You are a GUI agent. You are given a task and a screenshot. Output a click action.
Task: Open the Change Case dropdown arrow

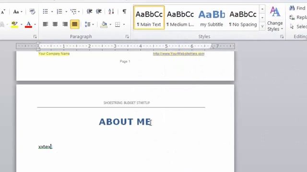[22, 11]
